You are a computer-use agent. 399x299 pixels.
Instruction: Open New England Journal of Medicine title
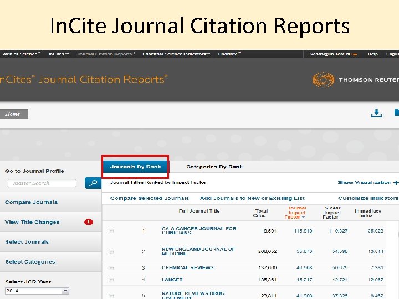[198, 251]
